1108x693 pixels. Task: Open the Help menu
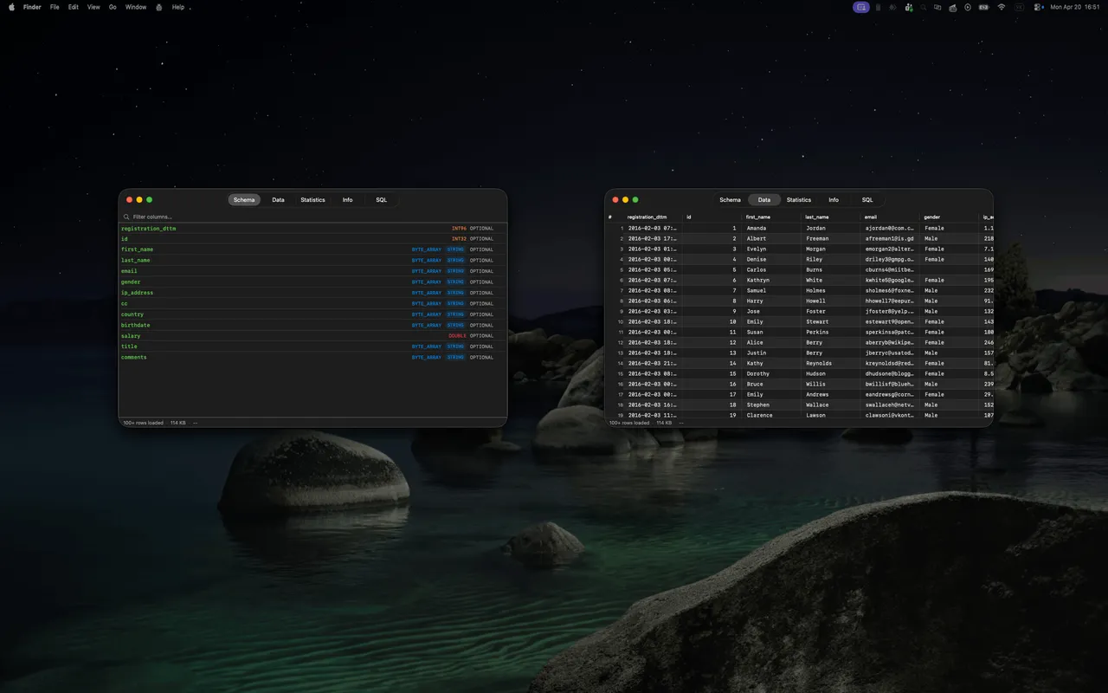[178, 7]
